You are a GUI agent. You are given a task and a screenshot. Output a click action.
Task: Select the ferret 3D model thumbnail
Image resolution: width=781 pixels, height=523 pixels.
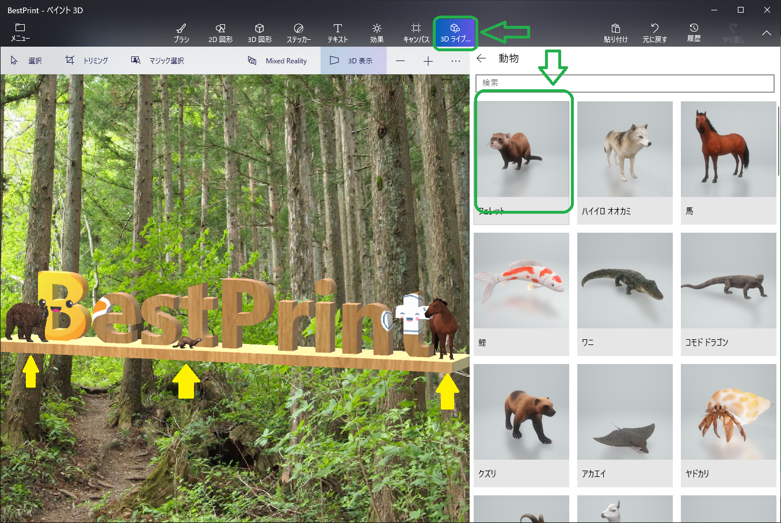pos(521,162)
